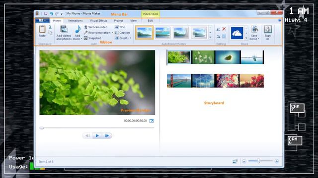Image resolution: width=318 pixels, height=178 pixels.
Task: Open the Credits dropdown arrow
Action: pos(130,38)
